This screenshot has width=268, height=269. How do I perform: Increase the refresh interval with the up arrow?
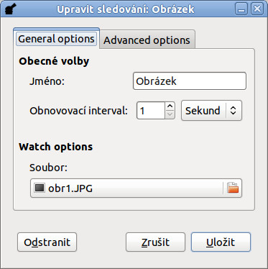point(170,106)
